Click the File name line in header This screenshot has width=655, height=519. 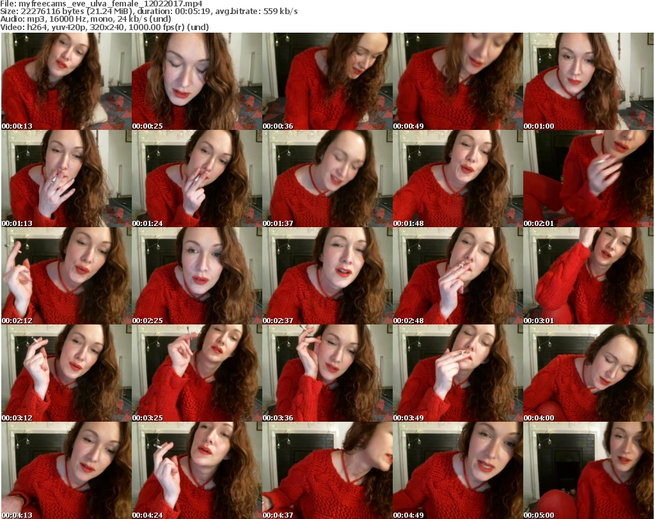(x=102, y=4)
